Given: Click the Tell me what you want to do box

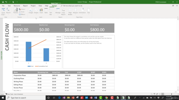Looking at the screenshot, I should point(72,6).
